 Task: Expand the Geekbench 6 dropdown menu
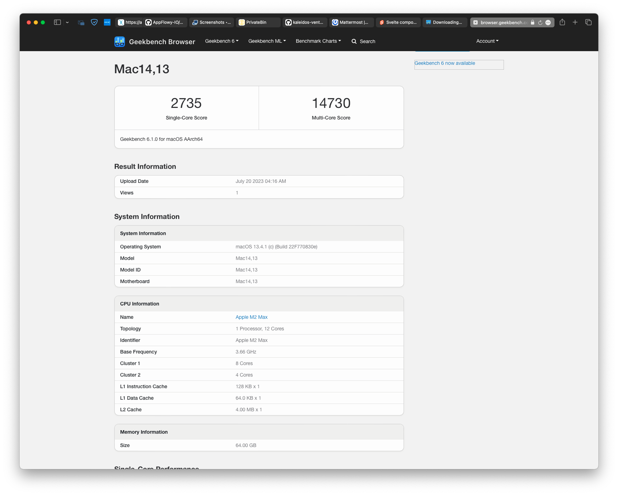(x=222, y=41)
